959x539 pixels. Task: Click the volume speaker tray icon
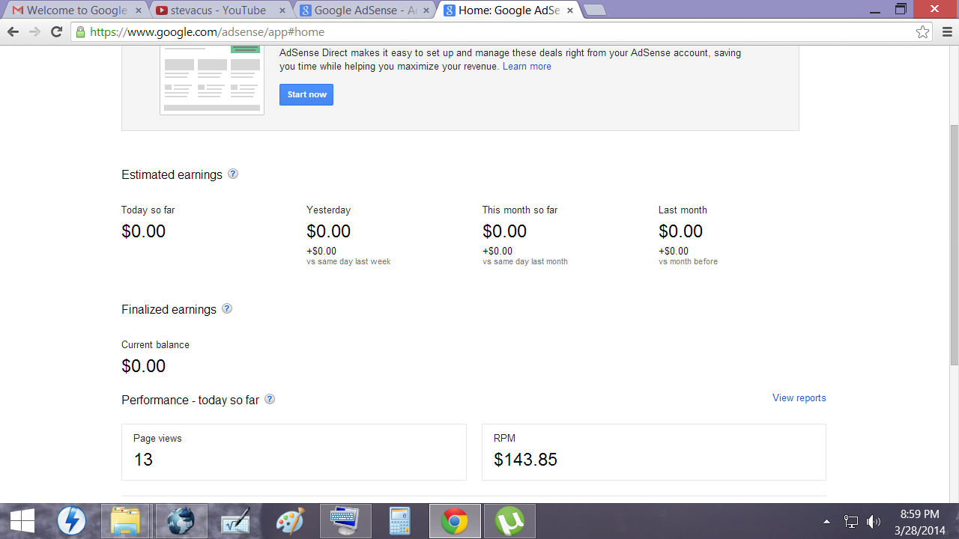[873, 522]
